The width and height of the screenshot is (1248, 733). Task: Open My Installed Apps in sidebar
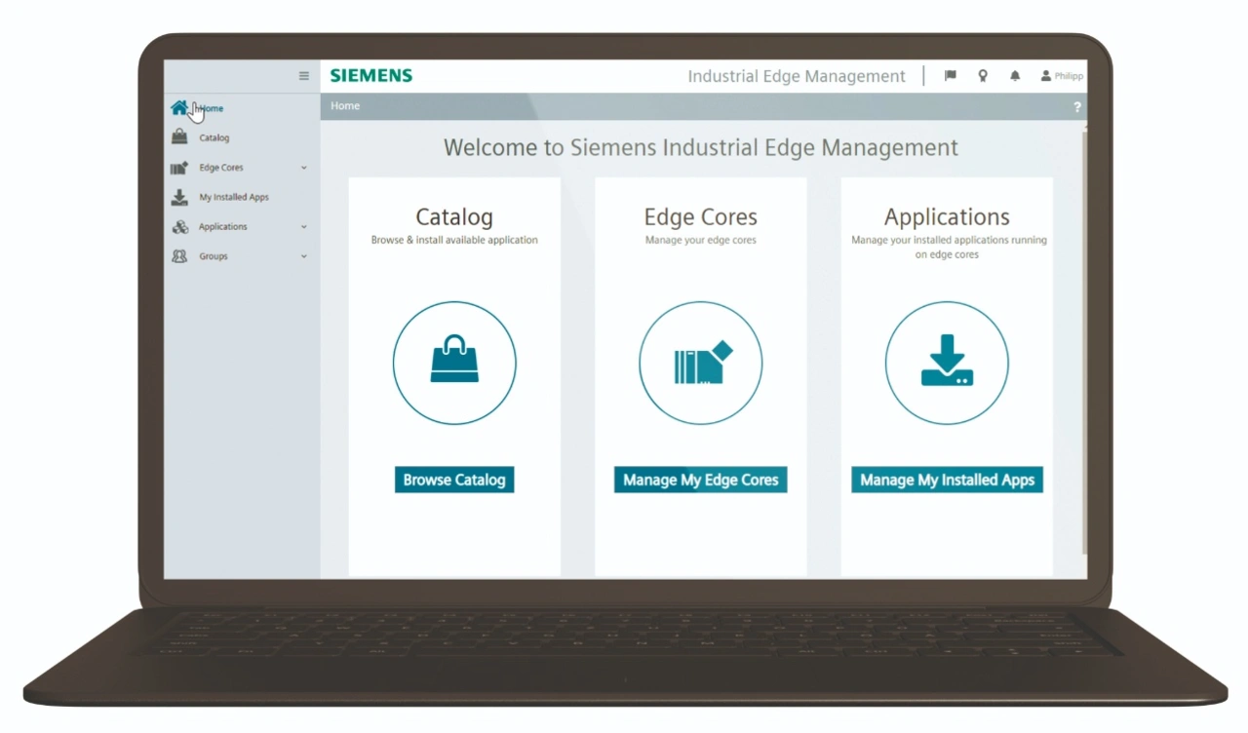point(233,197)
